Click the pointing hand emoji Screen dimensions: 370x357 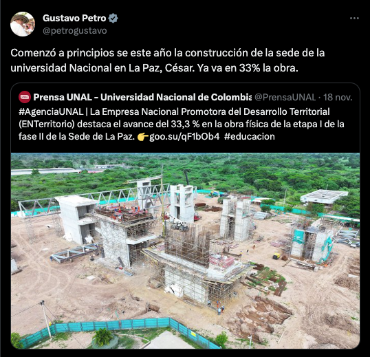pyautogui.click(x=143, y=137)
